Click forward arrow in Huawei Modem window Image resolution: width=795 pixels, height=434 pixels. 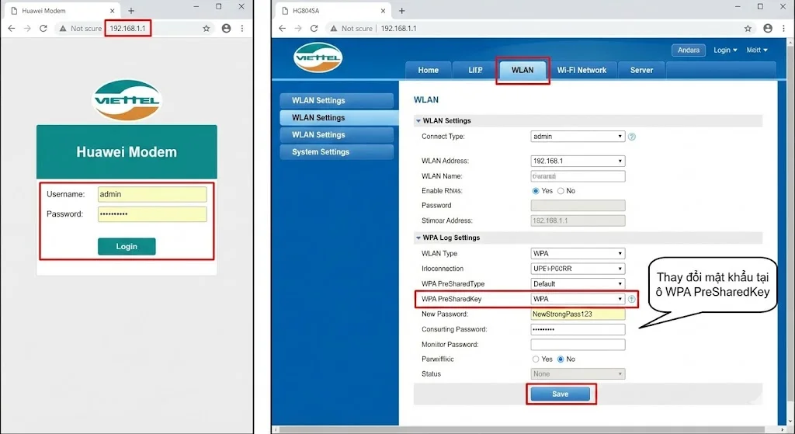point(27,29)
